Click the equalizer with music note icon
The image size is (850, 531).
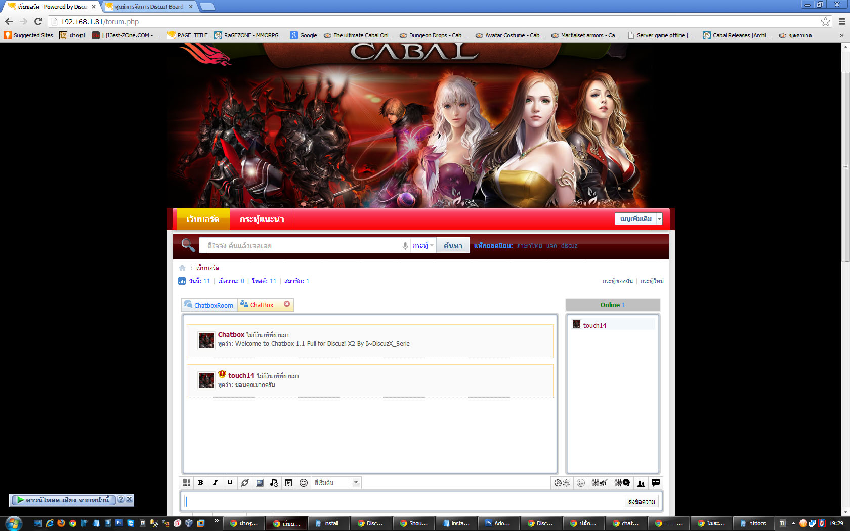pos(622,483)
